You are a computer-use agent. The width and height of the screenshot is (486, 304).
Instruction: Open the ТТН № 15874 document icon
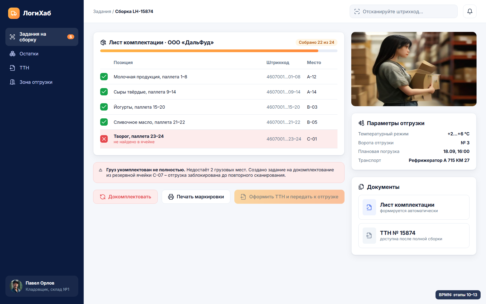tap(369, 236)
